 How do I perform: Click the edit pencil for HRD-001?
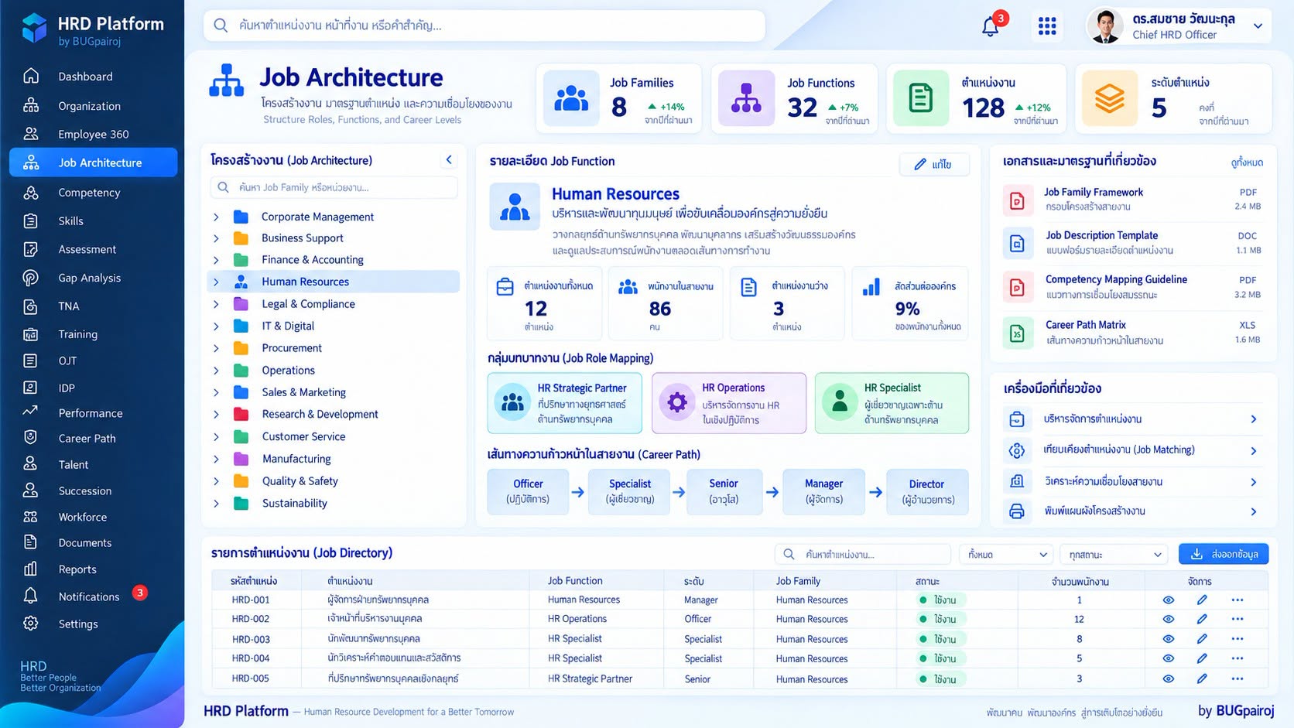point(1202,600)
